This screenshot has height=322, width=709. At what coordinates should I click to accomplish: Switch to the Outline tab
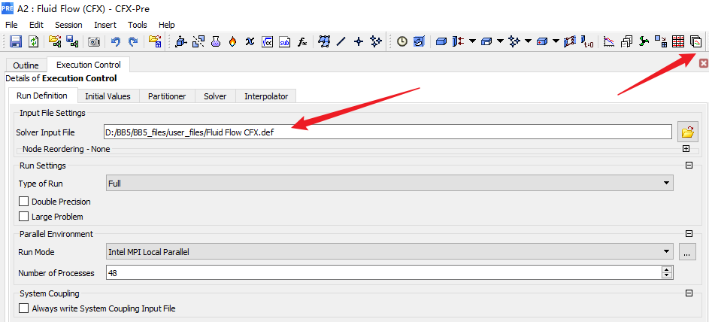click(26, 65)
